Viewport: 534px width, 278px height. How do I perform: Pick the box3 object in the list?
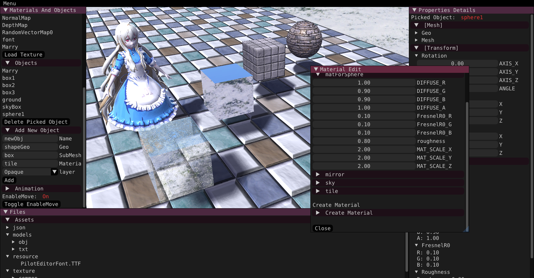[x=8, y=92]
